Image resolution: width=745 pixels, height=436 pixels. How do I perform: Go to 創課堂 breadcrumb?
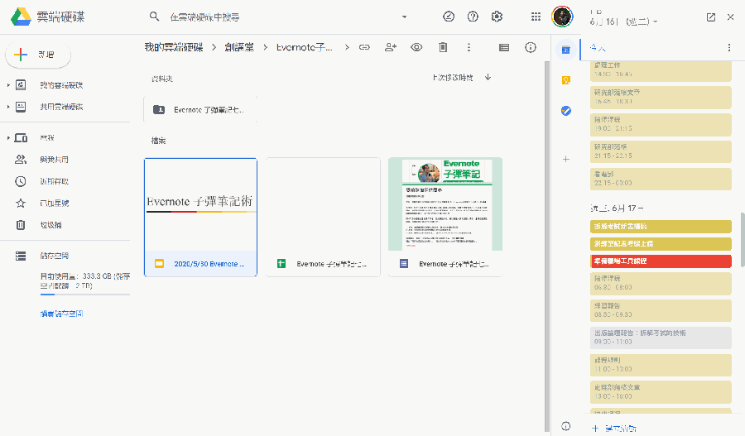click(x=239, y=47)
